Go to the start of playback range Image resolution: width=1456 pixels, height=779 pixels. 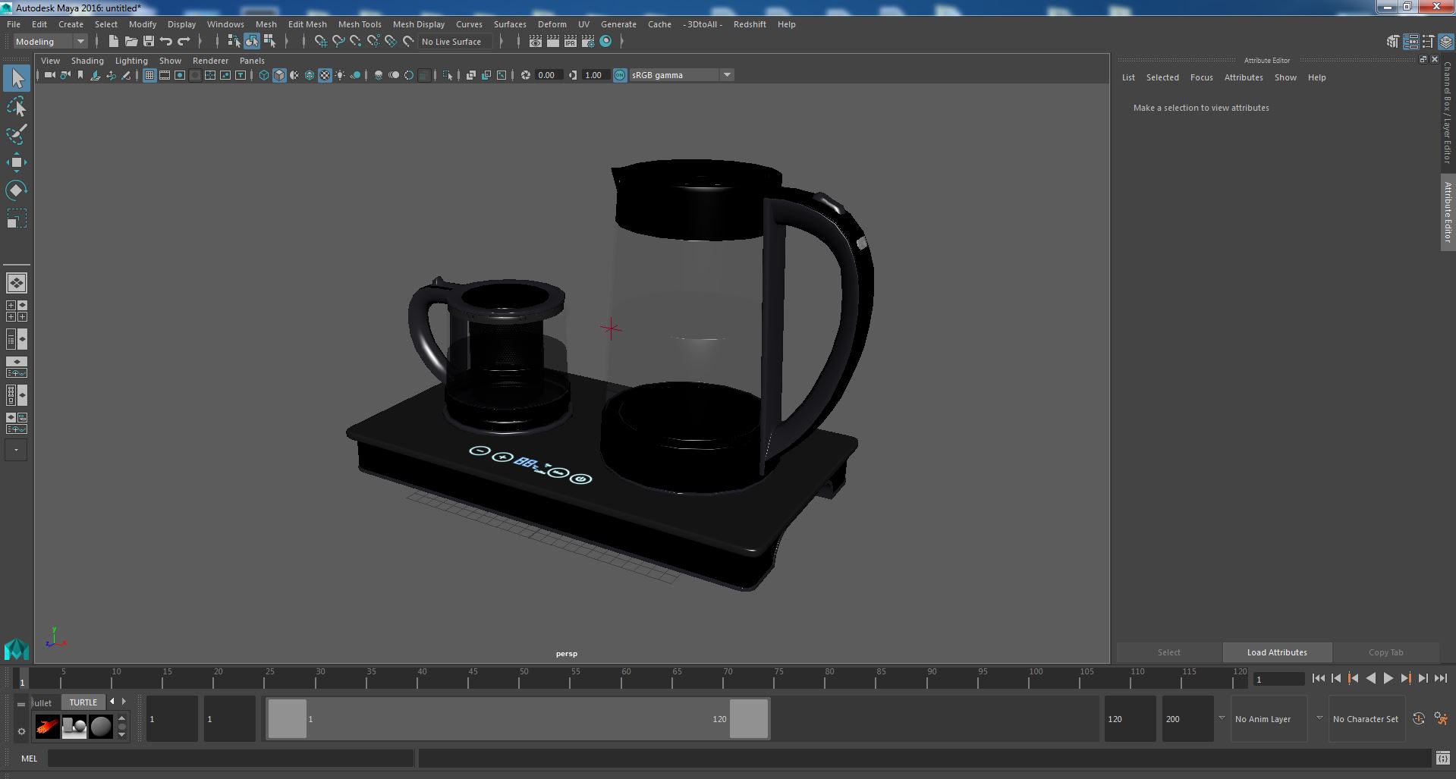tap(1318, 679)
